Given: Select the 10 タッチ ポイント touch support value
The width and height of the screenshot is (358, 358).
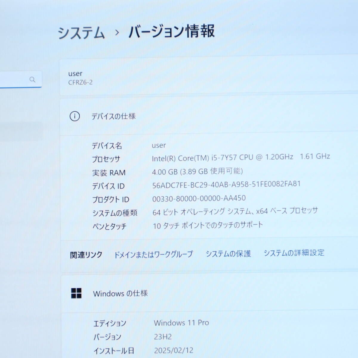Looking at the screenshot, I should 208,225.
